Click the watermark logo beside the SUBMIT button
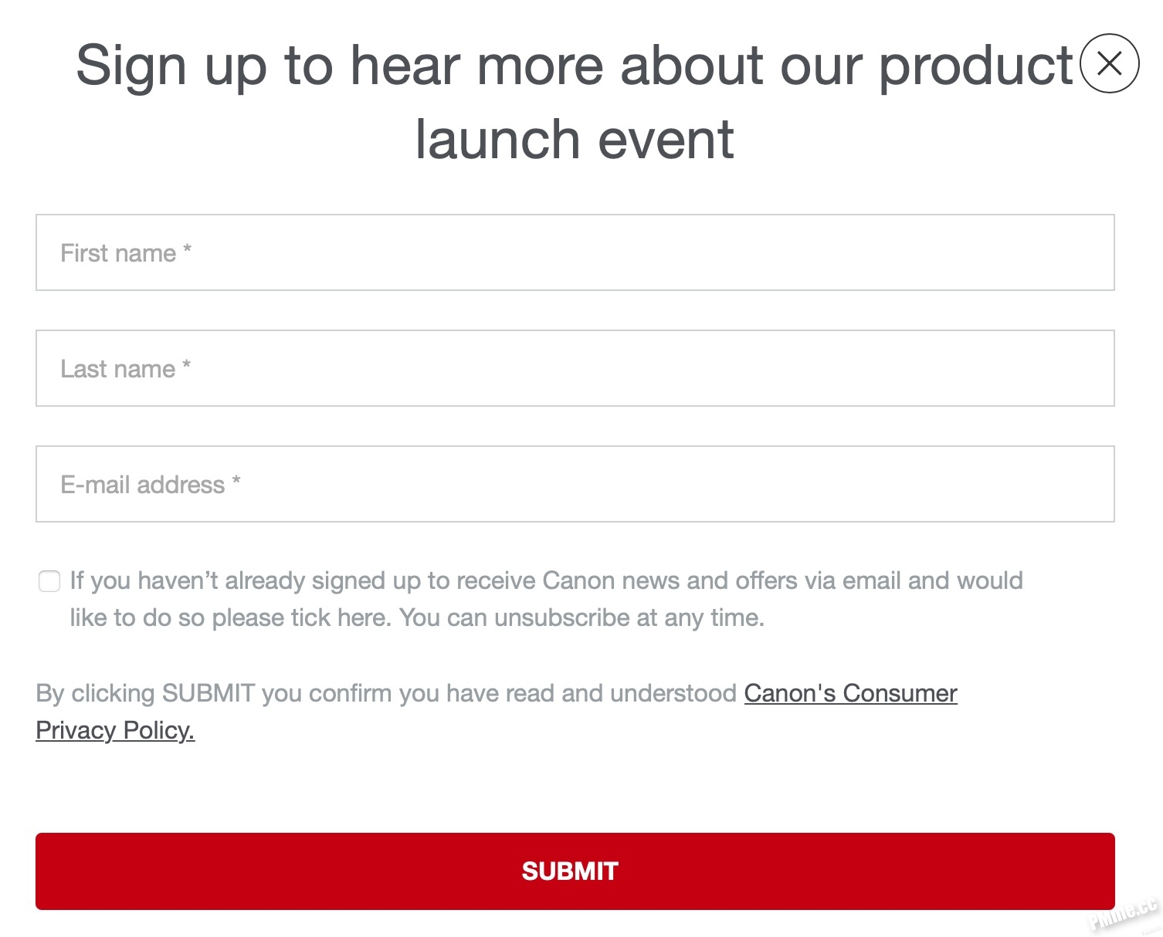1163x937 pixels. (x=1124, y=914)
